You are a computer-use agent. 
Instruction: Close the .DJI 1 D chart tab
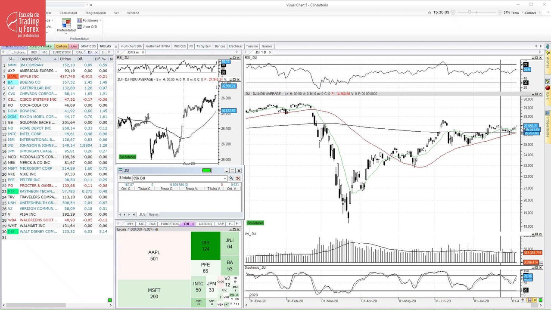pos(270,52)
